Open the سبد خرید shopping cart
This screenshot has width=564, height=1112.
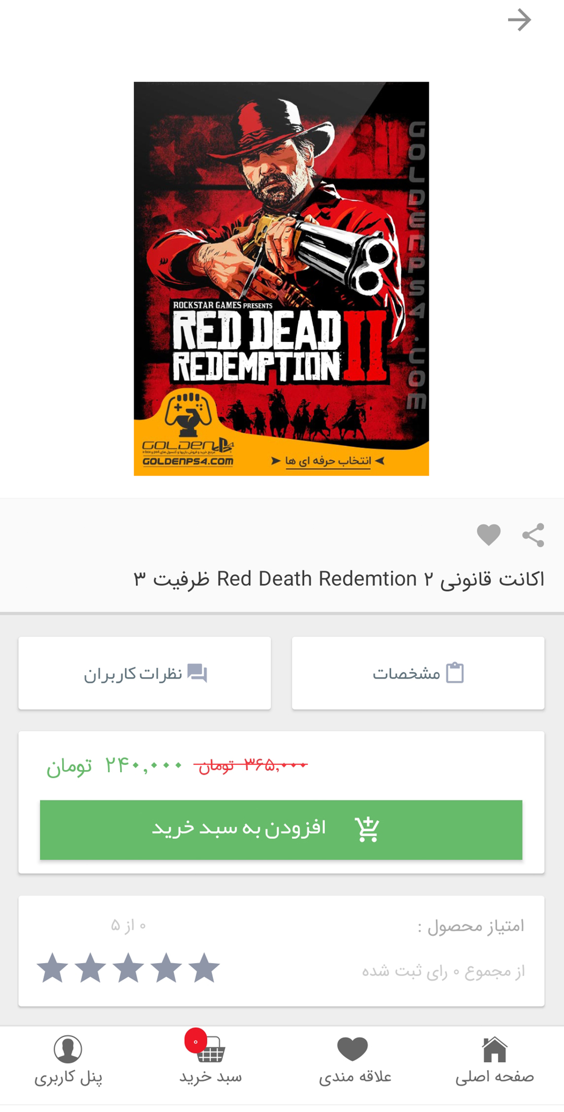tap(210, 1061)
